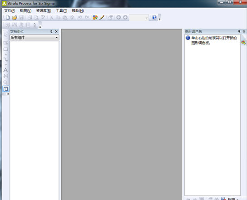This screenshot has height=200, width=247.
Task: Open the empty toolbar combo box
Action: click(139, 18)
